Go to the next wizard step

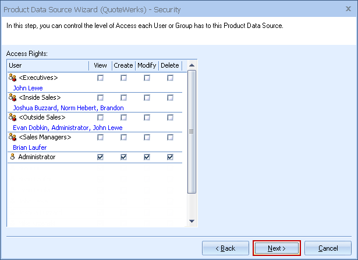(x=277, y=248)
